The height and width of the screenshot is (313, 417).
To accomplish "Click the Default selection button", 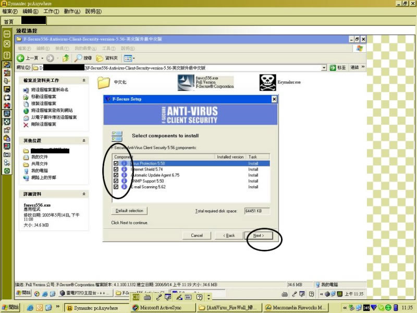I will 129,211.
